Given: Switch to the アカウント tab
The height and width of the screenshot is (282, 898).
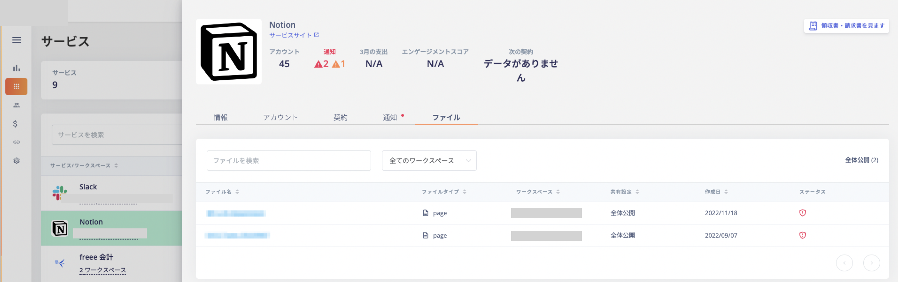Looking at the screenshot, I should (x=280, y=117).
